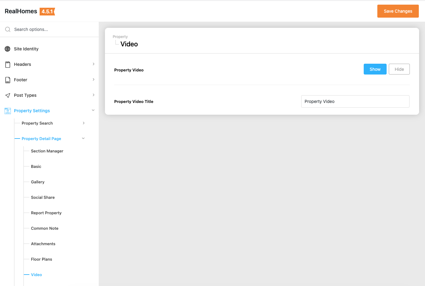Click the RealHomes 4.5.1 version badge
This screenshot has width=425, height=286.
click(47, 11)
